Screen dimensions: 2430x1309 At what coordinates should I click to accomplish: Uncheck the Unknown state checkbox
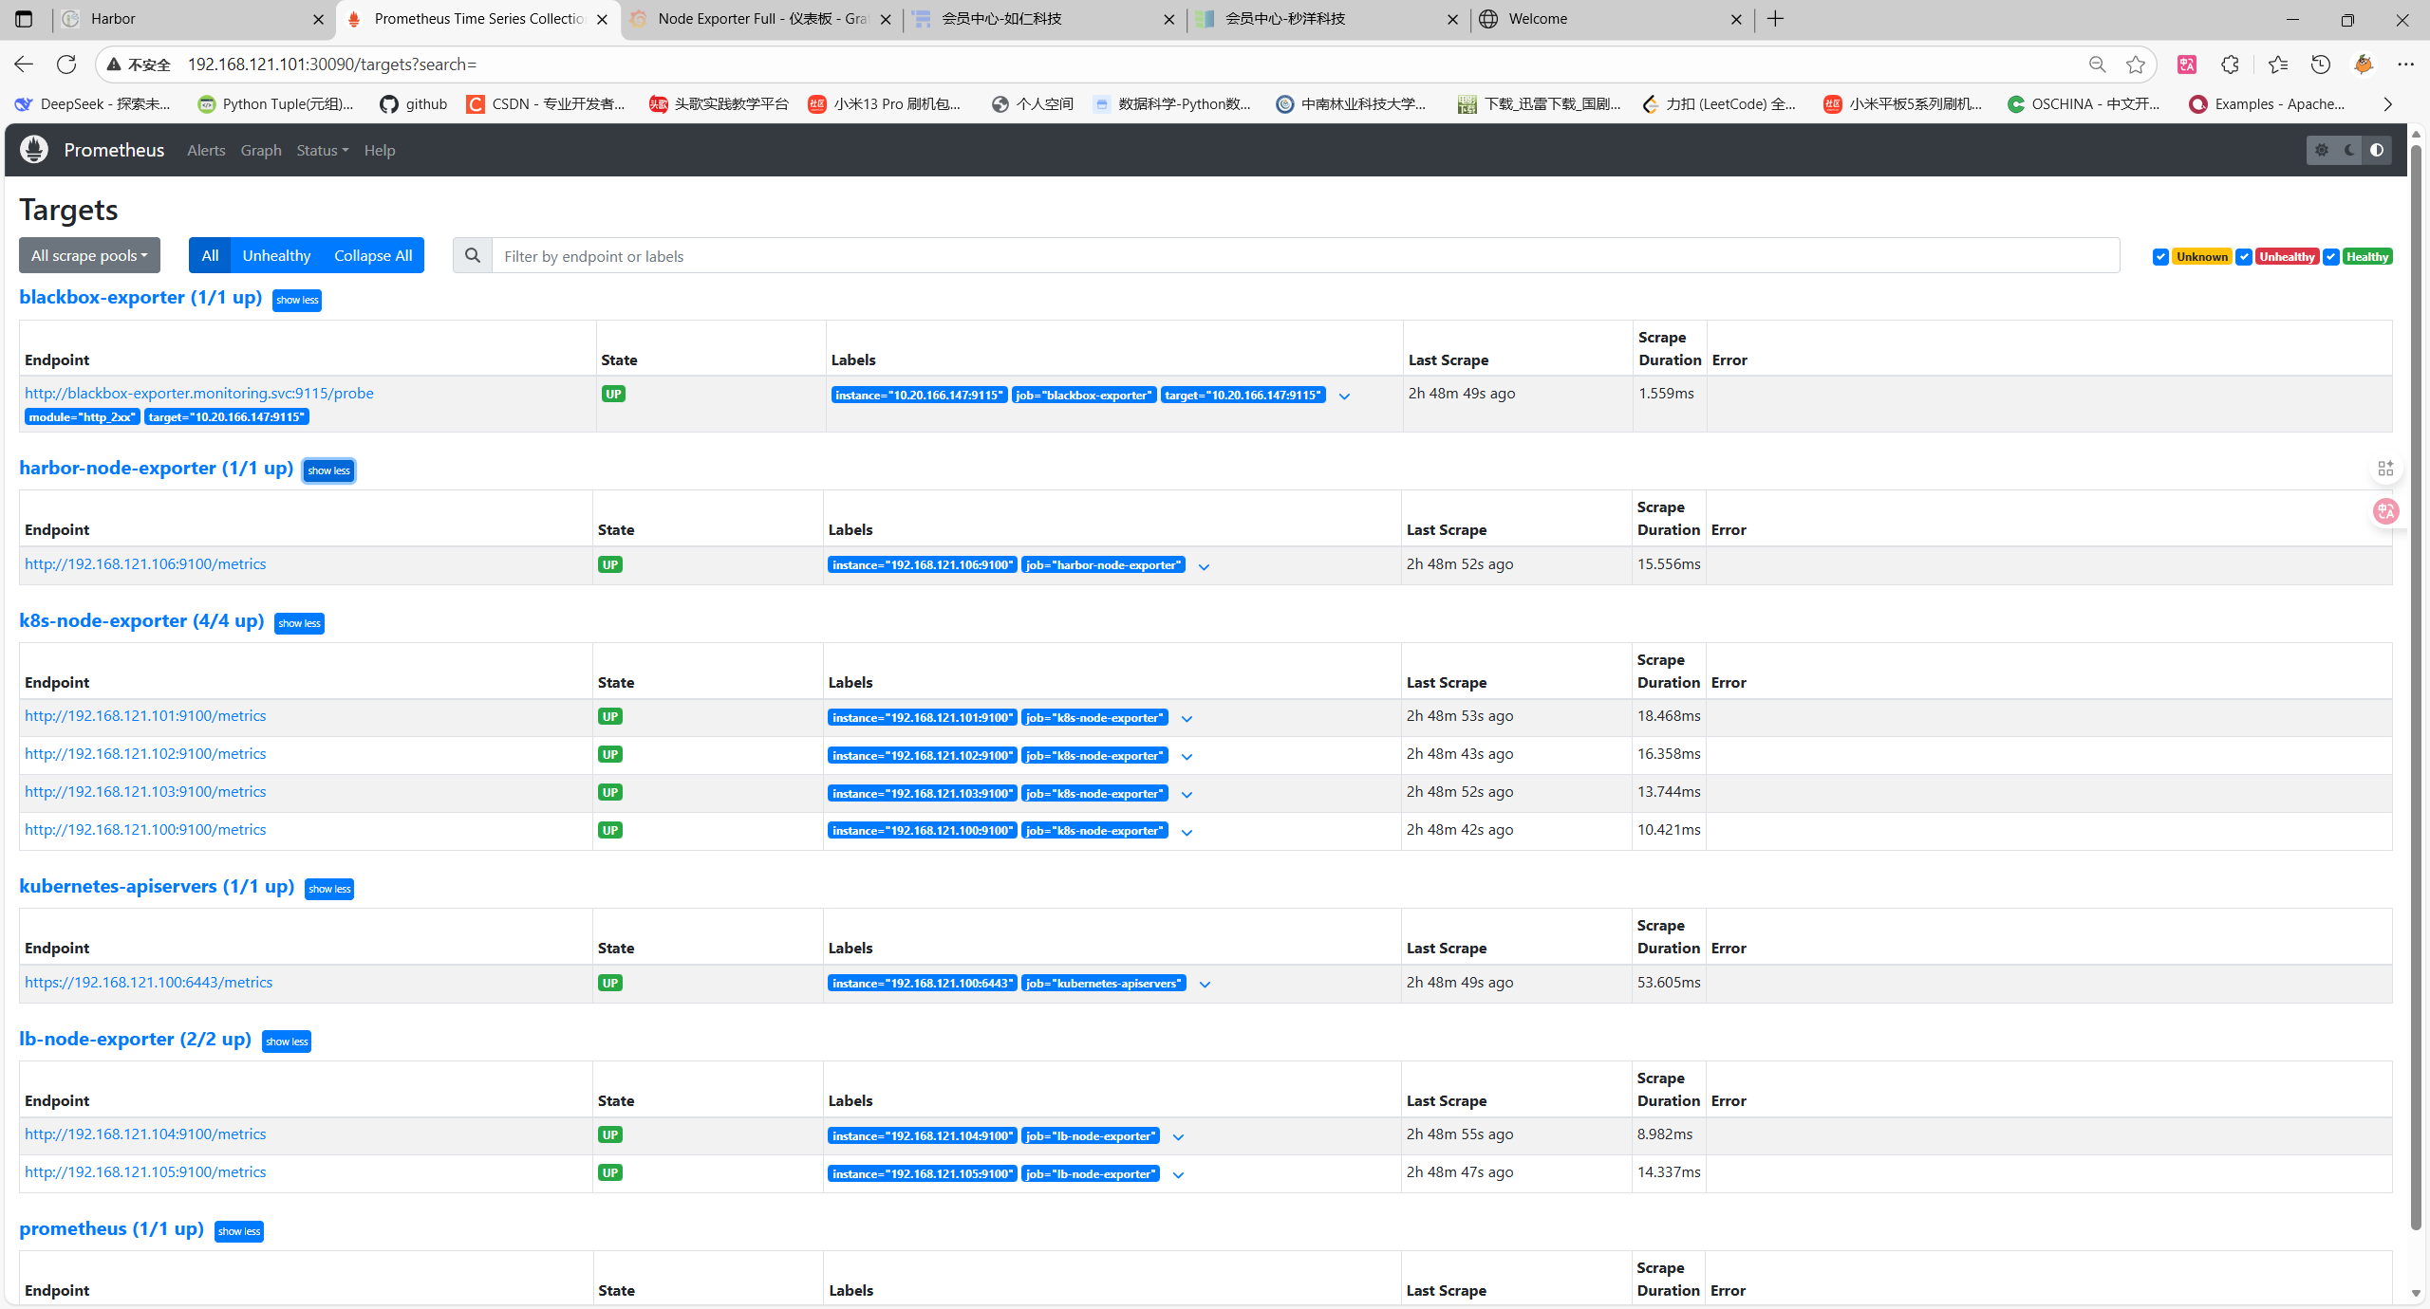2160,257
